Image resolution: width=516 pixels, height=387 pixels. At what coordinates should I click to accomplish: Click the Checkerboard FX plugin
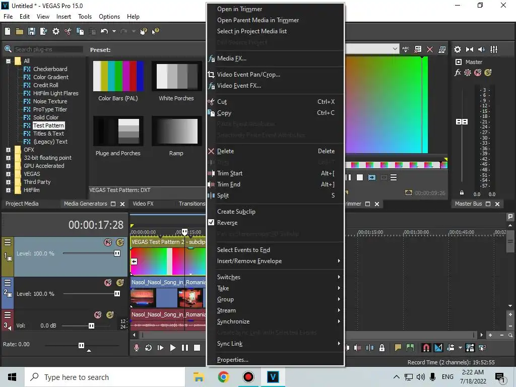50,69
